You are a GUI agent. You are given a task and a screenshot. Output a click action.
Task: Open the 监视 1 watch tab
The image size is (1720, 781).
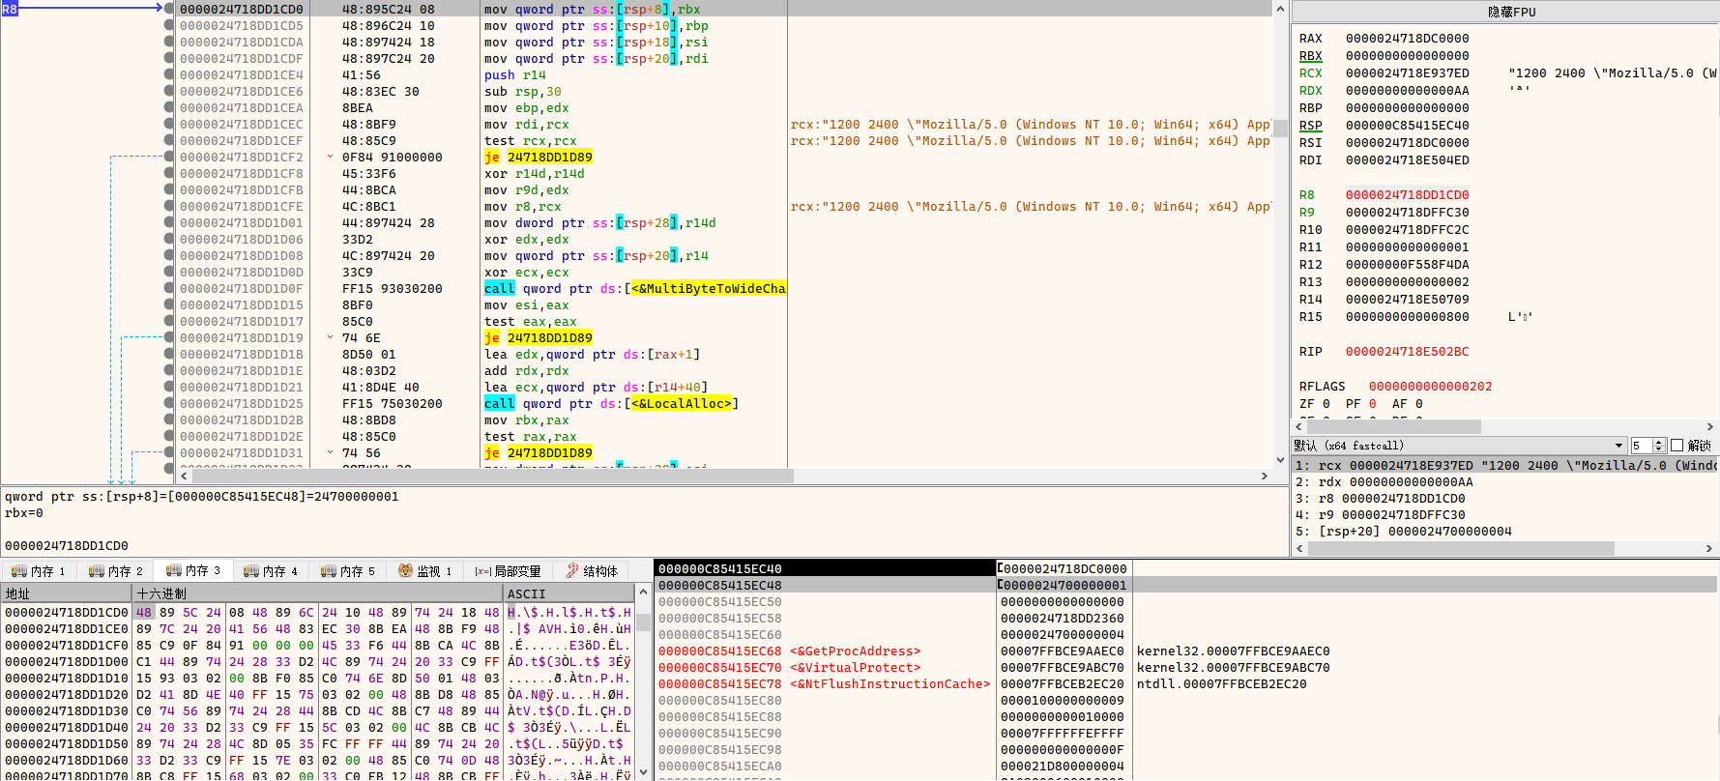tap(425, 571)
